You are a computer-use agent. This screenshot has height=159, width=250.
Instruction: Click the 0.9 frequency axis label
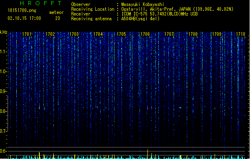[3, 91]
